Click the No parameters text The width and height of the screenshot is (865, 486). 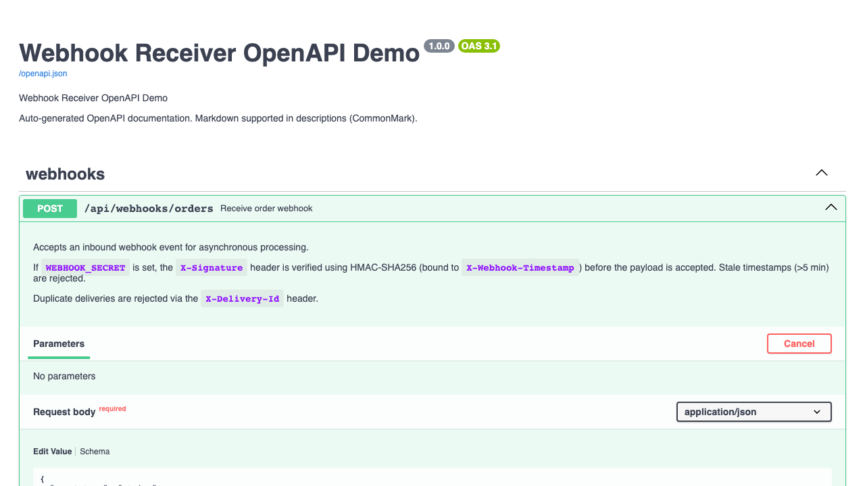click(64, 376)
